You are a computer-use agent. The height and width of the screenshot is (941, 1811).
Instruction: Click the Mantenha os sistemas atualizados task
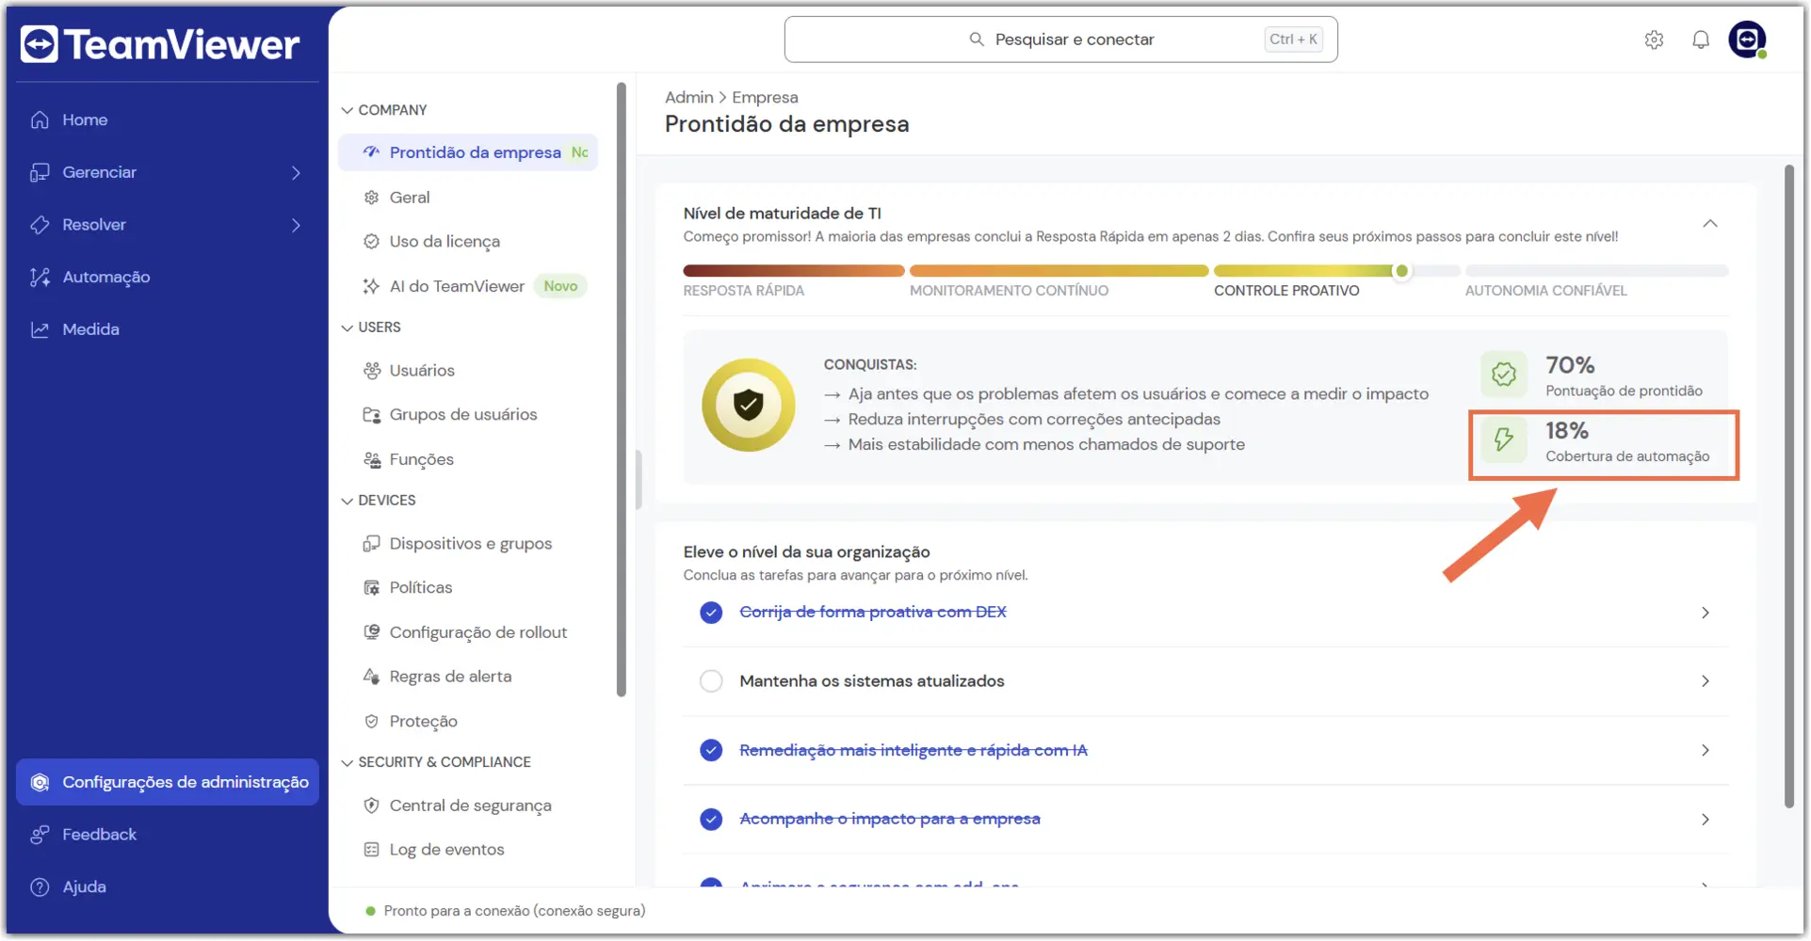pyautogui.click(x=1205, y=681)
